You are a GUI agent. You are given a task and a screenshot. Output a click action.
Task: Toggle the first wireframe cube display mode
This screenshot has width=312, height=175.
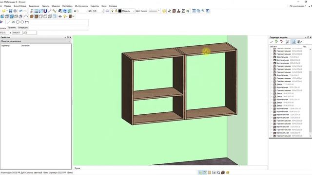point(41,17)
